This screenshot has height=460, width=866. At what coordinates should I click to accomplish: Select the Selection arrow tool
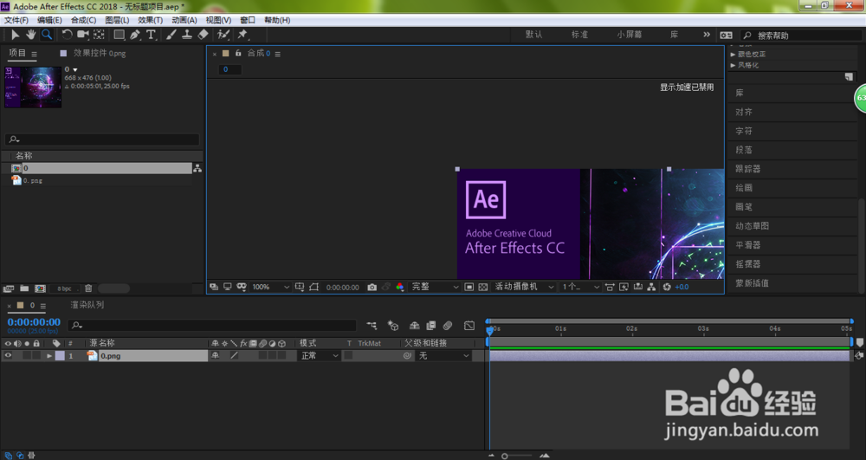15,35
